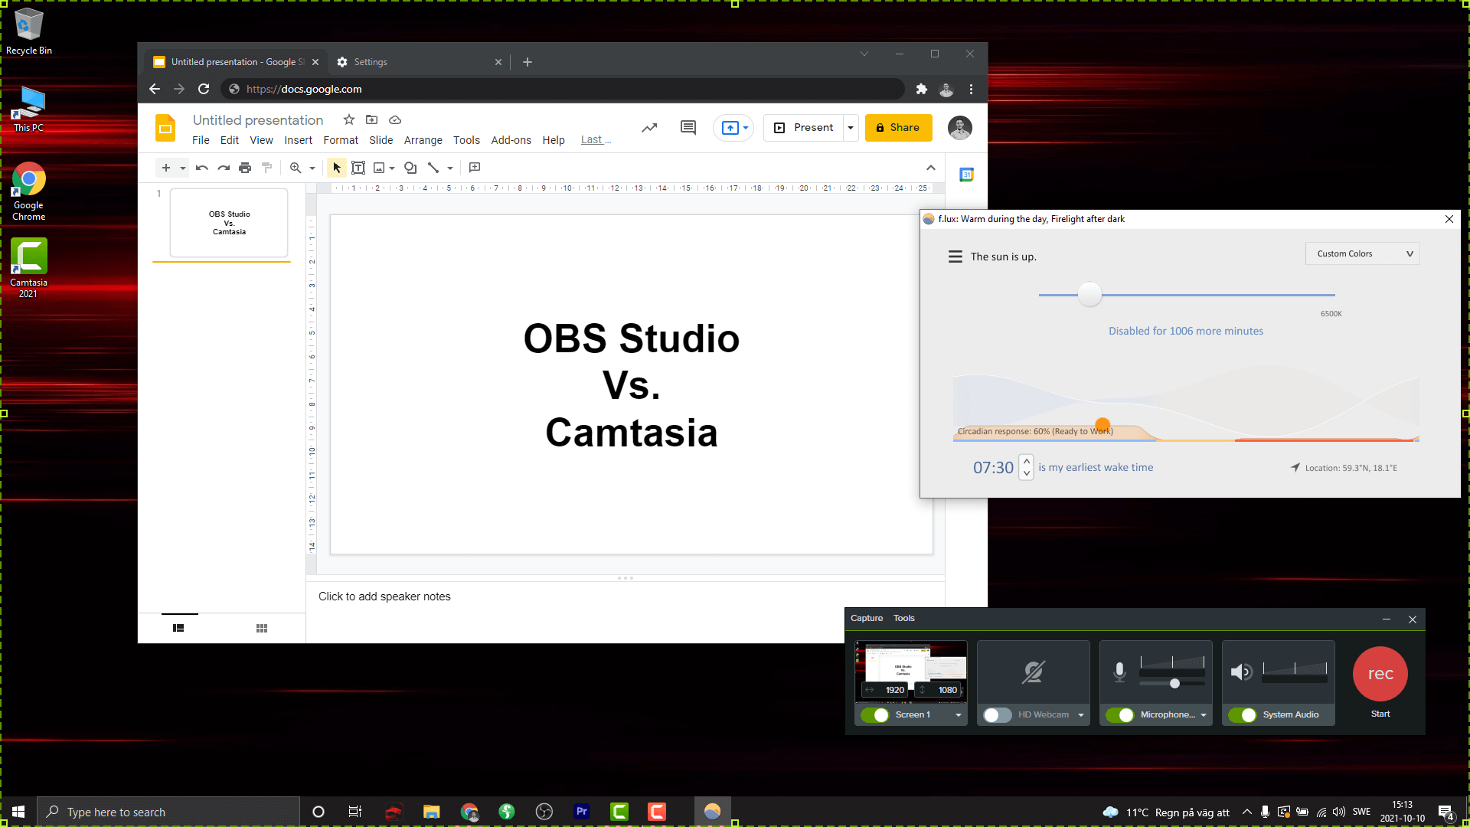Open the Tools menu in Camtasia recorder
The image size is (1470, 827).
[x=903, y=618]
